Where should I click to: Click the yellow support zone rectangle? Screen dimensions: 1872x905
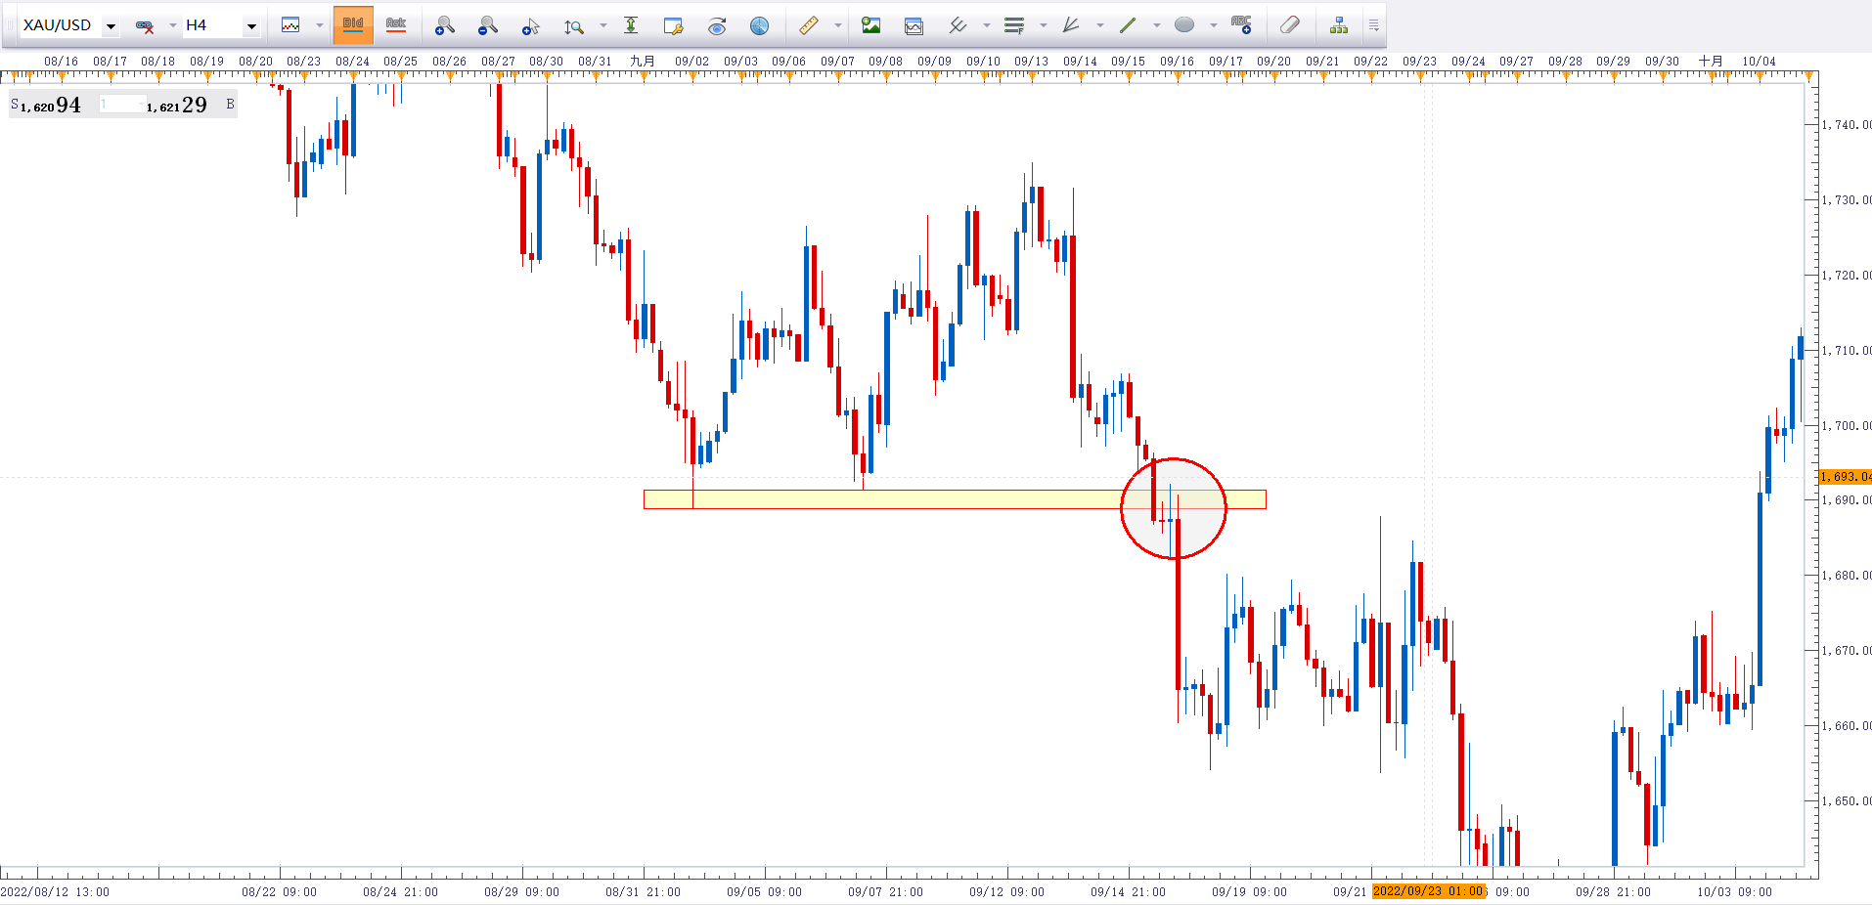coord(880,499)
